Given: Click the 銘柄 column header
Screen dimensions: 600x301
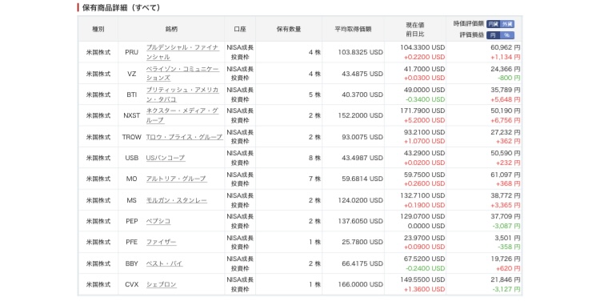Looking at the screenshot, I should click(171, 29).
